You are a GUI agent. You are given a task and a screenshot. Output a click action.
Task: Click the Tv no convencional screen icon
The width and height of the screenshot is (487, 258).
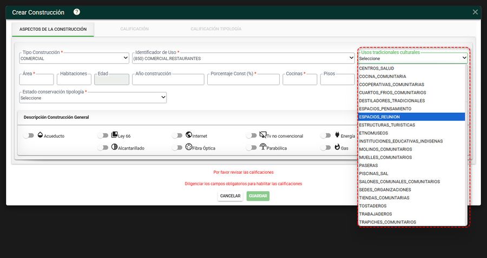click(263, 134)
